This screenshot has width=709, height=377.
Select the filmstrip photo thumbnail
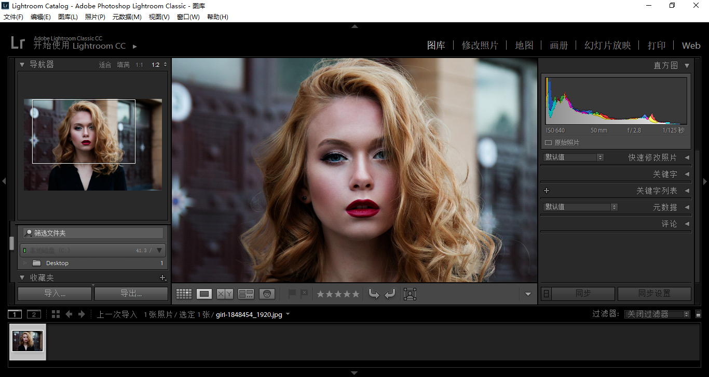[28, 341]
